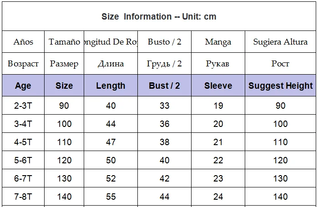
Task: Select the Sleeve column header
Action: tap(218, 86)
